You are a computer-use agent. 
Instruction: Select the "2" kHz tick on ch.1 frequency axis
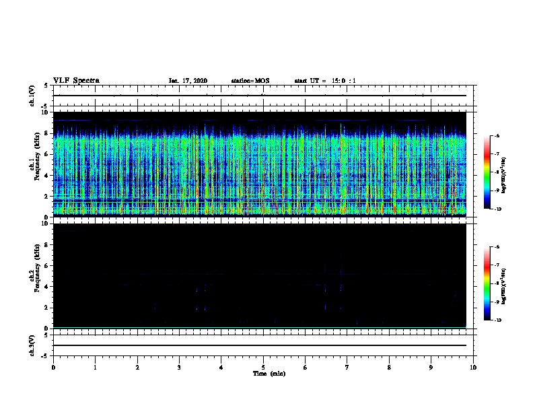point(46,197)
